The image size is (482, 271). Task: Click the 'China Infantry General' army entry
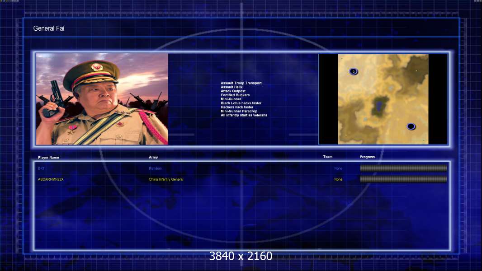coord(166,179)
